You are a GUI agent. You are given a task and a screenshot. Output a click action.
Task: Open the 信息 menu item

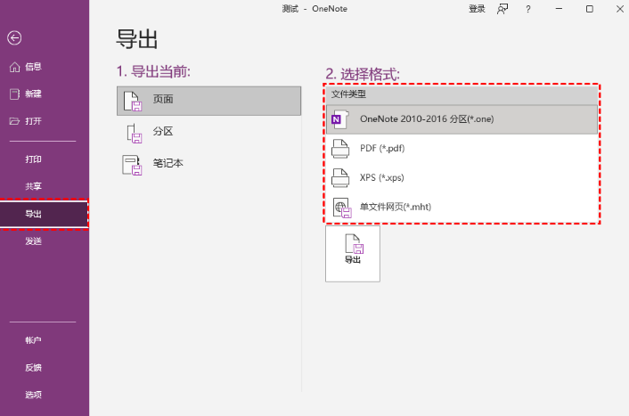tap(45, 67)
